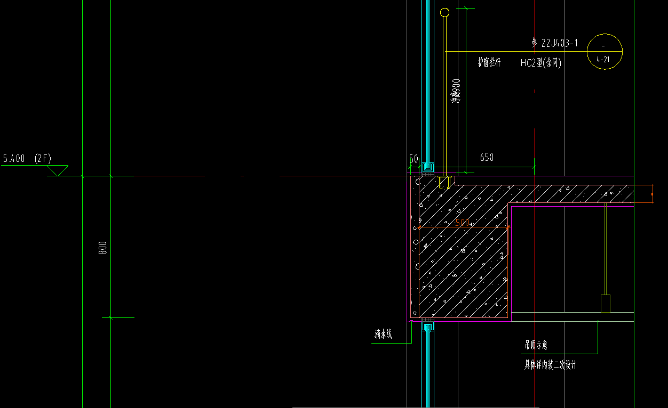Viewport: 668px width, 408px height.
Task: Select the yellow circle atop the railing post
Action: click(444, 12)
